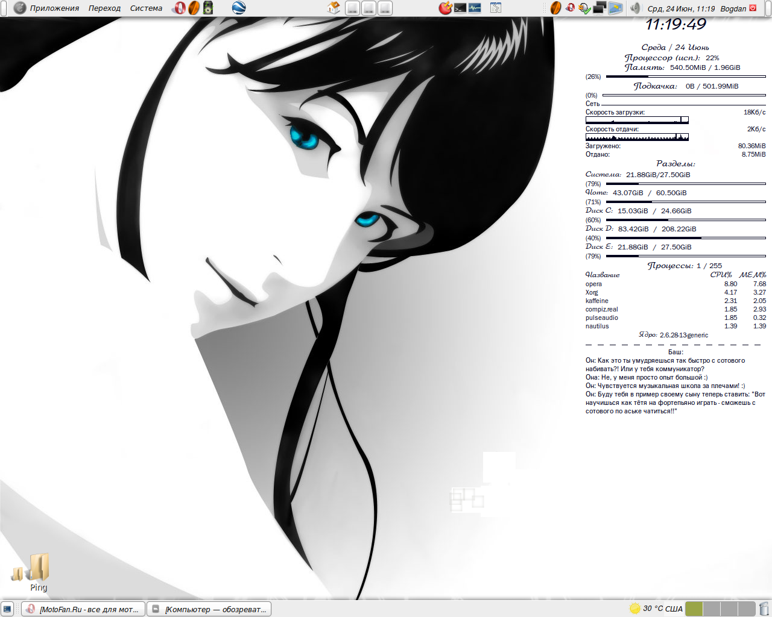
Task: Click the show desktop button
Action: click(x=7, y=609)
